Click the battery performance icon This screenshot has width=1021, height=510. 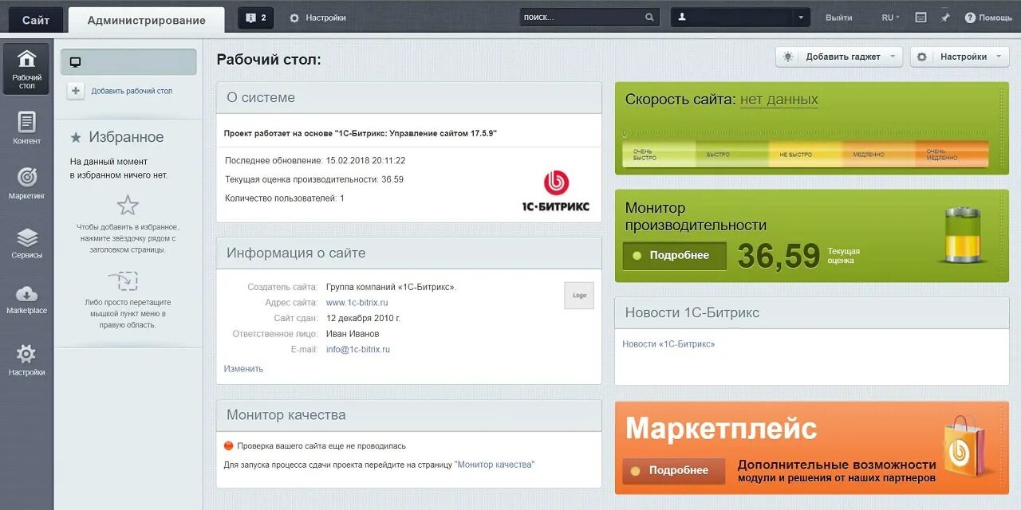[964, 235]
